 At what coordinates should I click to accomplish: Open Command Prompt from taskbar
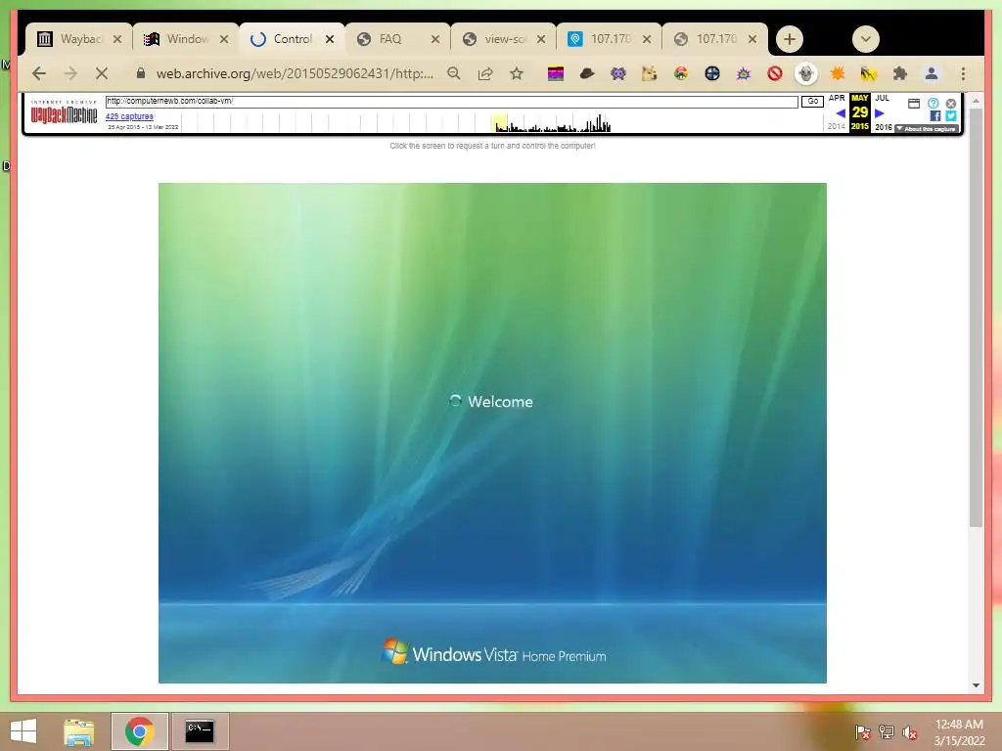coord(200,731)
